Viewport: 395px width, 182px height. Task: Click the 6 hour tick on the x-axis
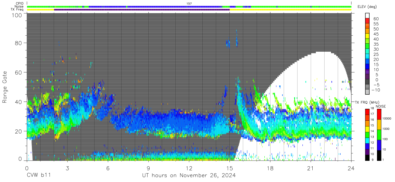pos(108,168)
